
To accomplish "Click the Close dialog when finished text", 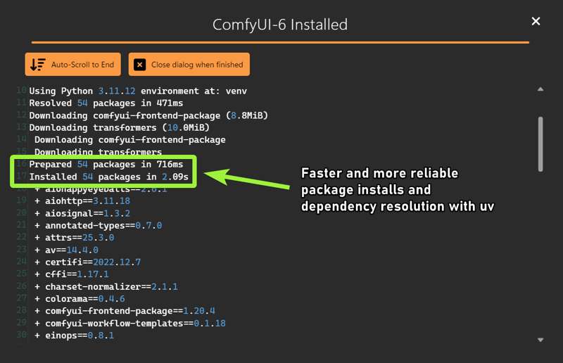I will click(x=196, y=65).
